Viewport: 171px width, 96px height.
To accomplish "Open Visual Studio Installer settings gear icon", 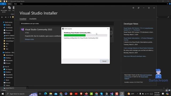I will (133, 8).
